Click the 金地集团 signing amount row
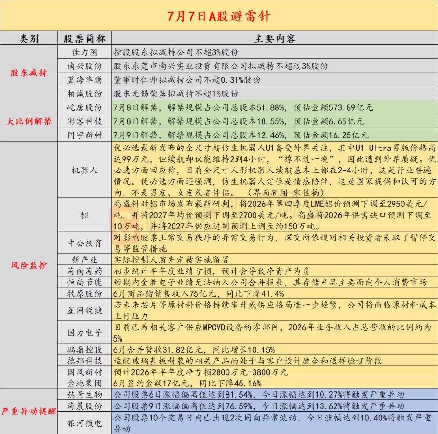The image size is (438, 434). click(275, 383)
